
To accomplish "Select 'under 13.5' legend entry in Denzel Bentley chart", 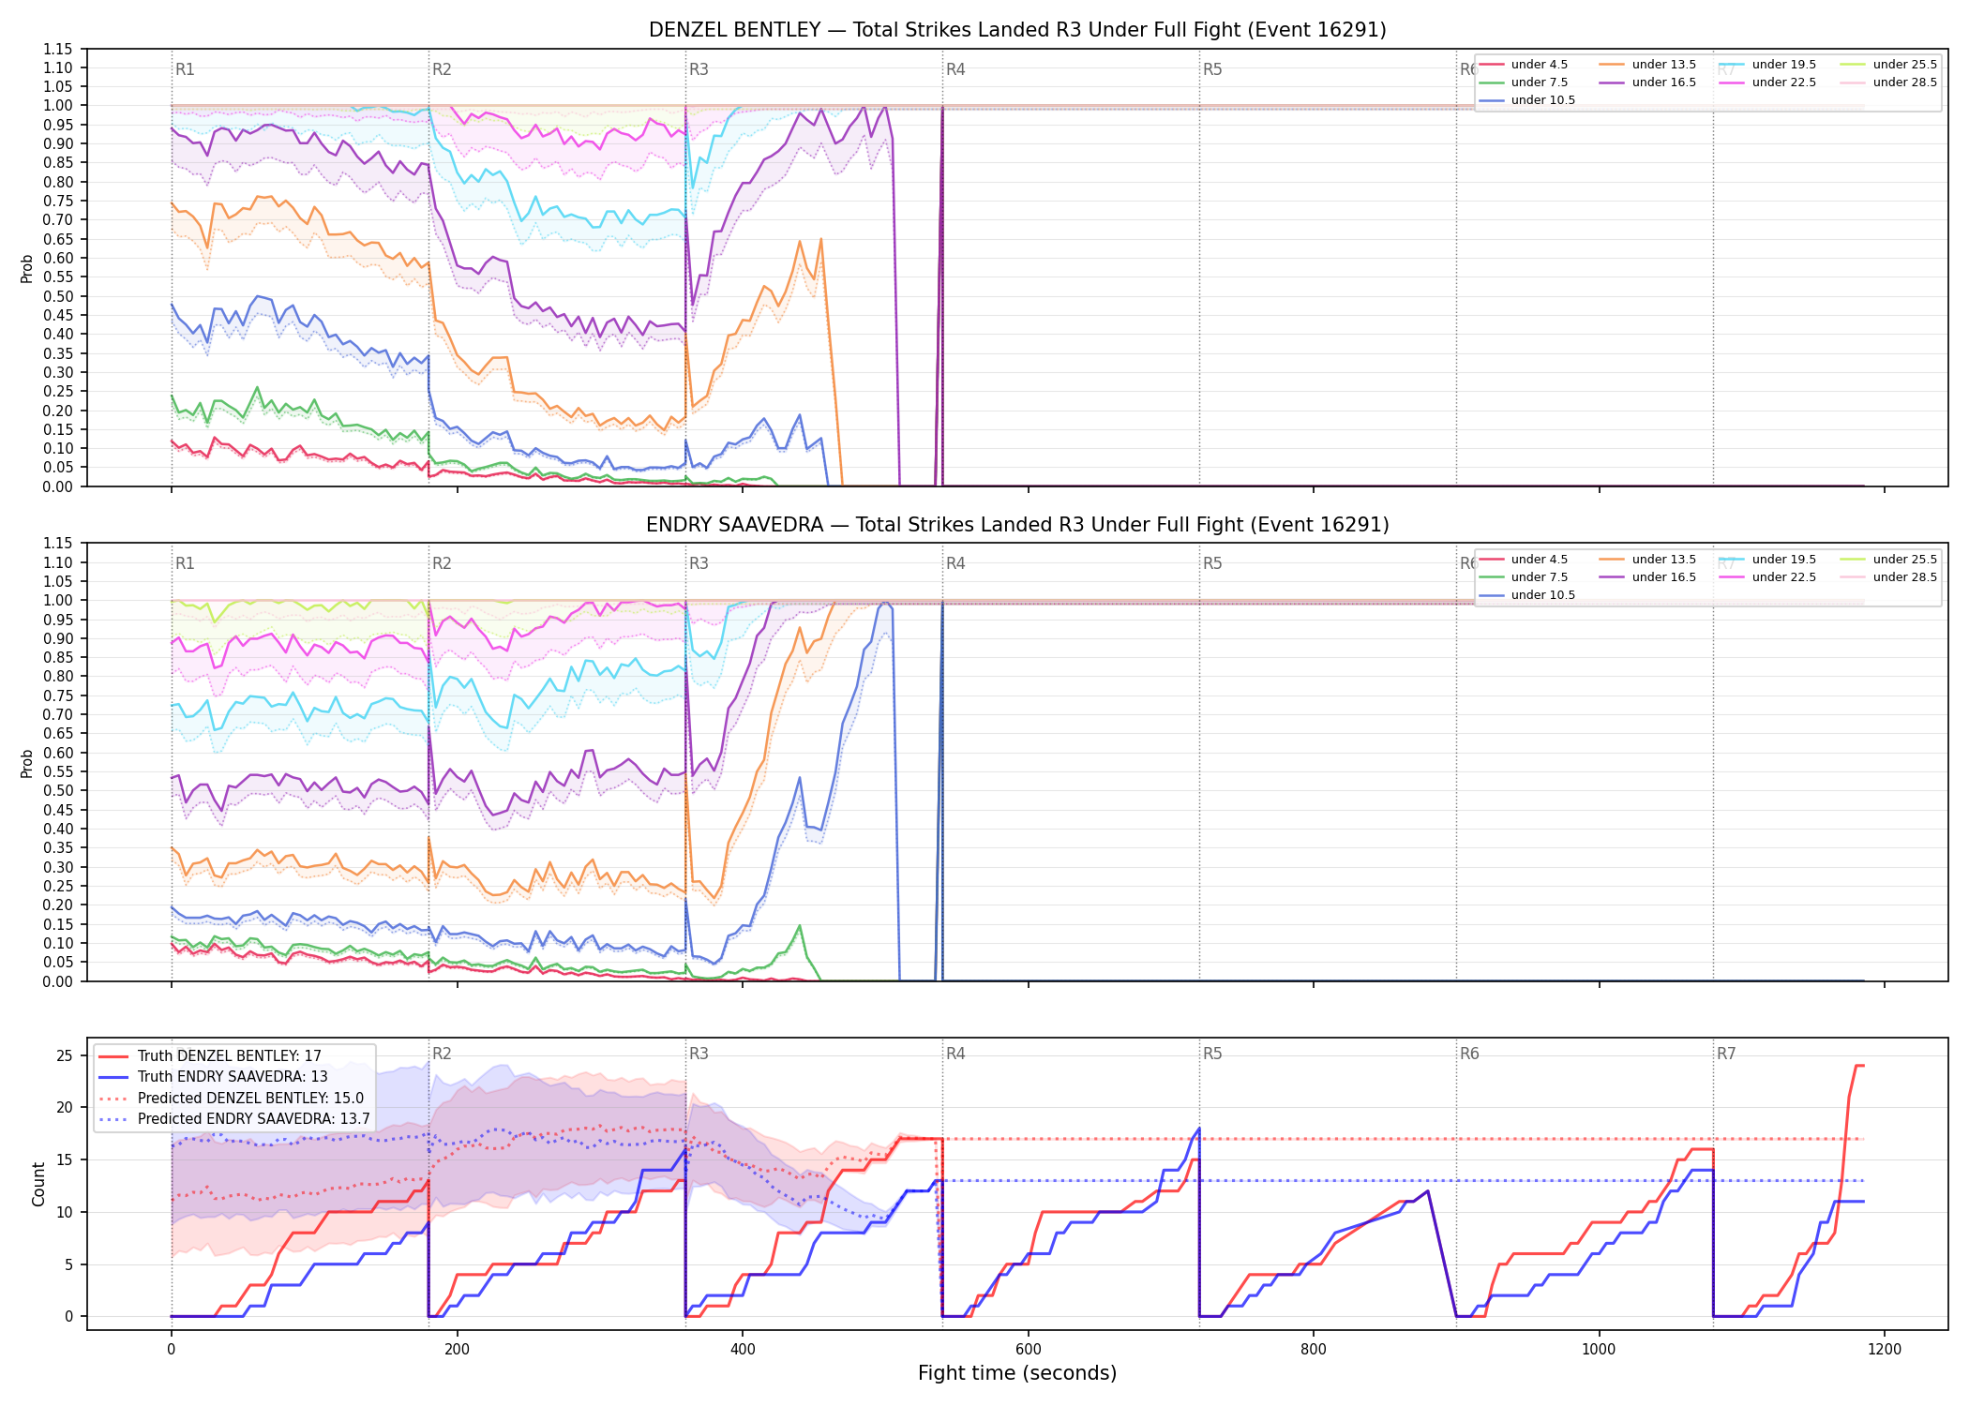I will pyautogui.click(x=1647, y=65).
